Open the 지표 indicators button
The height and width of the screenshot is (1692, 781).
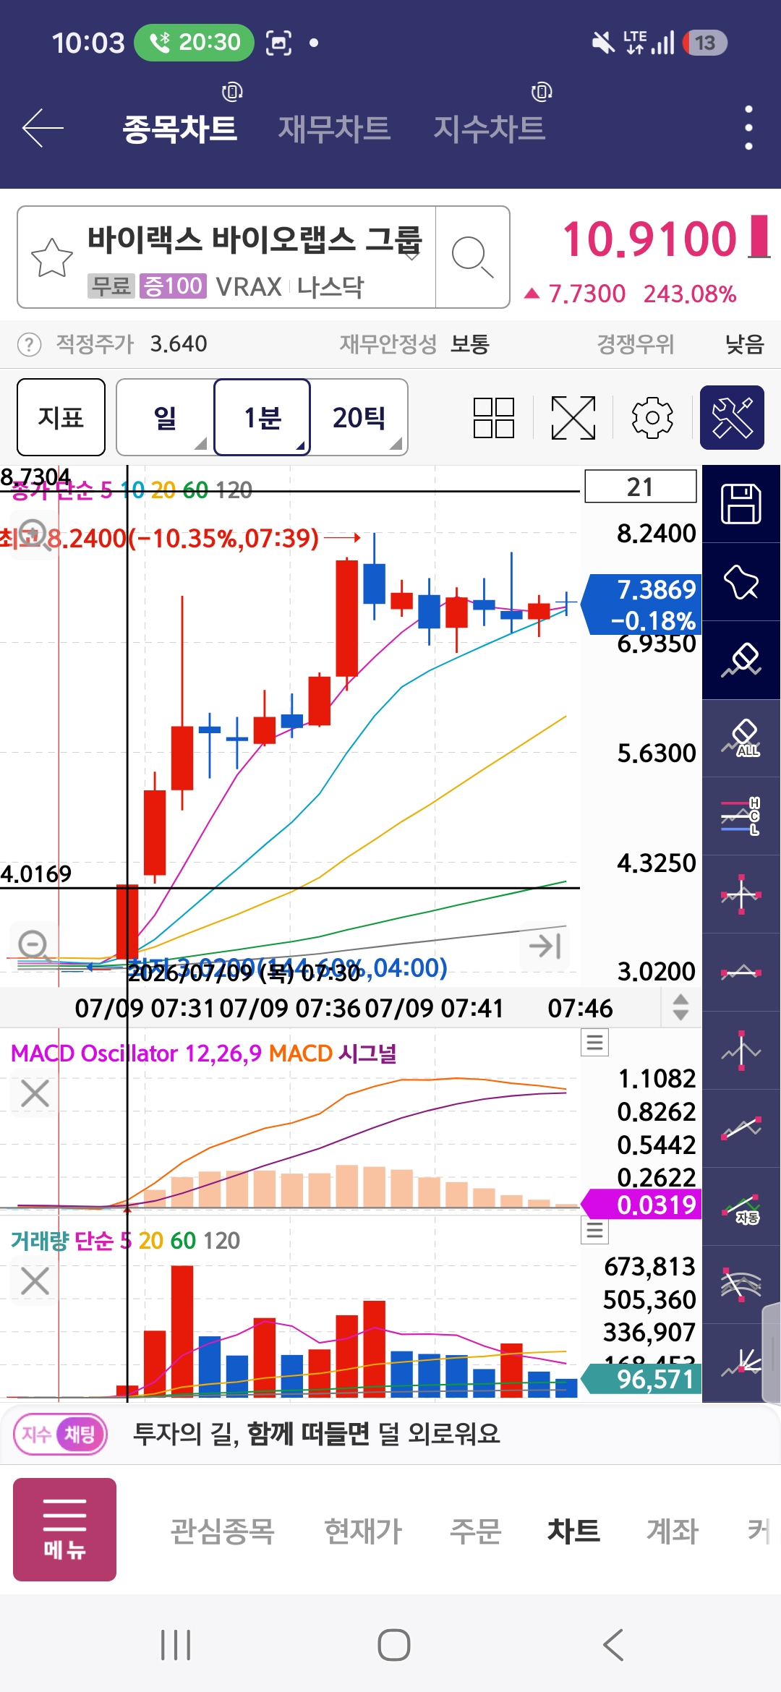coord(61,417)
